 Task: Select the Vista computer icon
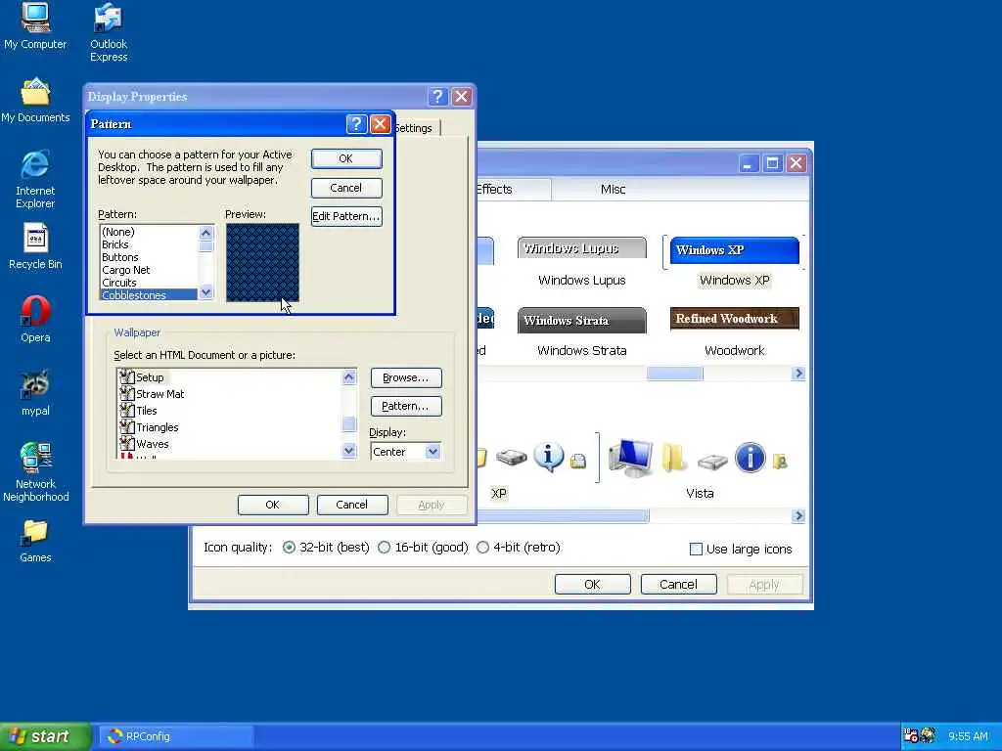[x=630, y=458]
